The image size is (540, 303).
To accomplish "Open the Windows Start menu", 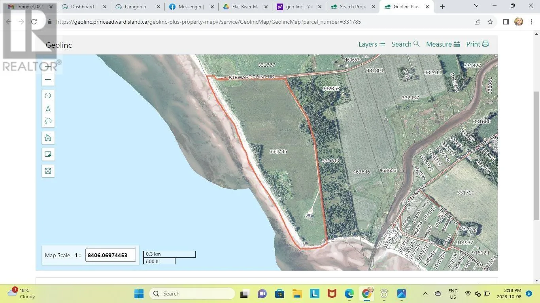I will pos(139,294).
